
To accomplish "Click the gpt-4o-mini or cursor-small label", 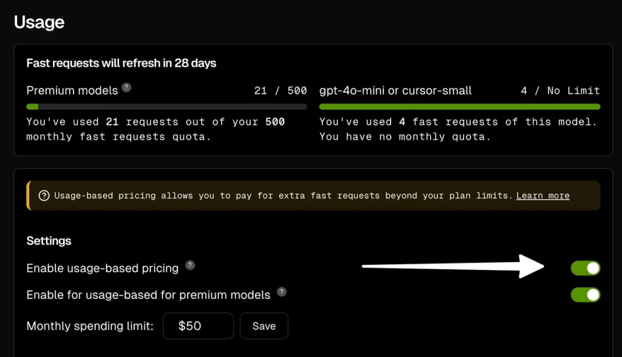I will [395, 91].
